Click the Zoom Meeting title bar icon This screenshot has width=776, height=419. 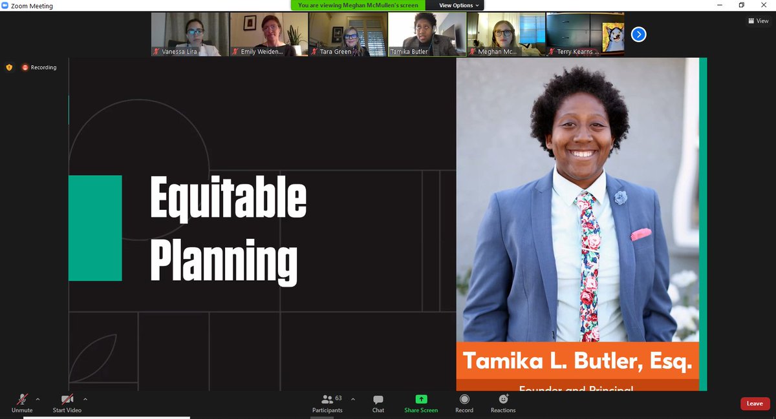point(5,6)
